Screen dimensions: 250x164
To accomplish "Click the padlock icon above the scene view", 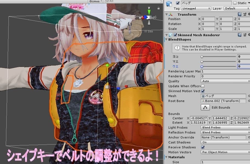I will [158, 8].
